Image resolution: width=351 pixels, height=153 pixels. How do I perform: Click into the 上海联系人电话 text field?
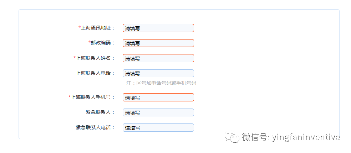coord(158,73)
